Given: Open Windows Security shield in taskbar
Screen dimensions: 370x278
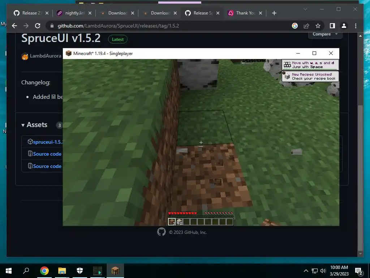Looking at the screenshot, I should pyautogui.click(x=80, y=271).
